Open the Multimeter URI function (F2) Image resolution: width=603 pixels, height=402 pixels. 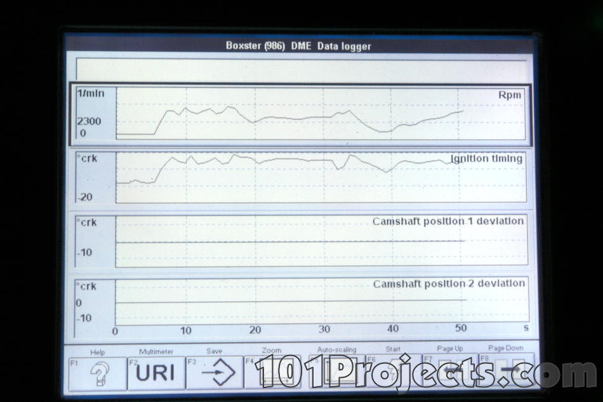(156, 373)
